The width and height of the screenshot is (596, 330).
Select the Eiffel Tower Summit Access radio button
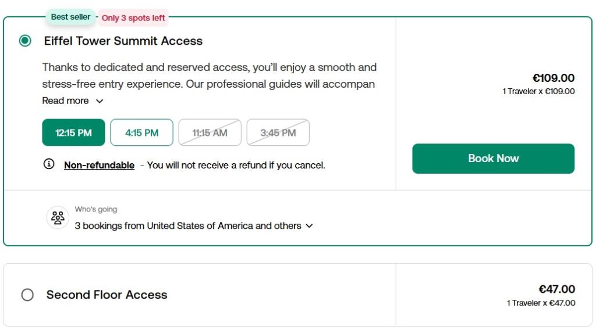(25, 41)
